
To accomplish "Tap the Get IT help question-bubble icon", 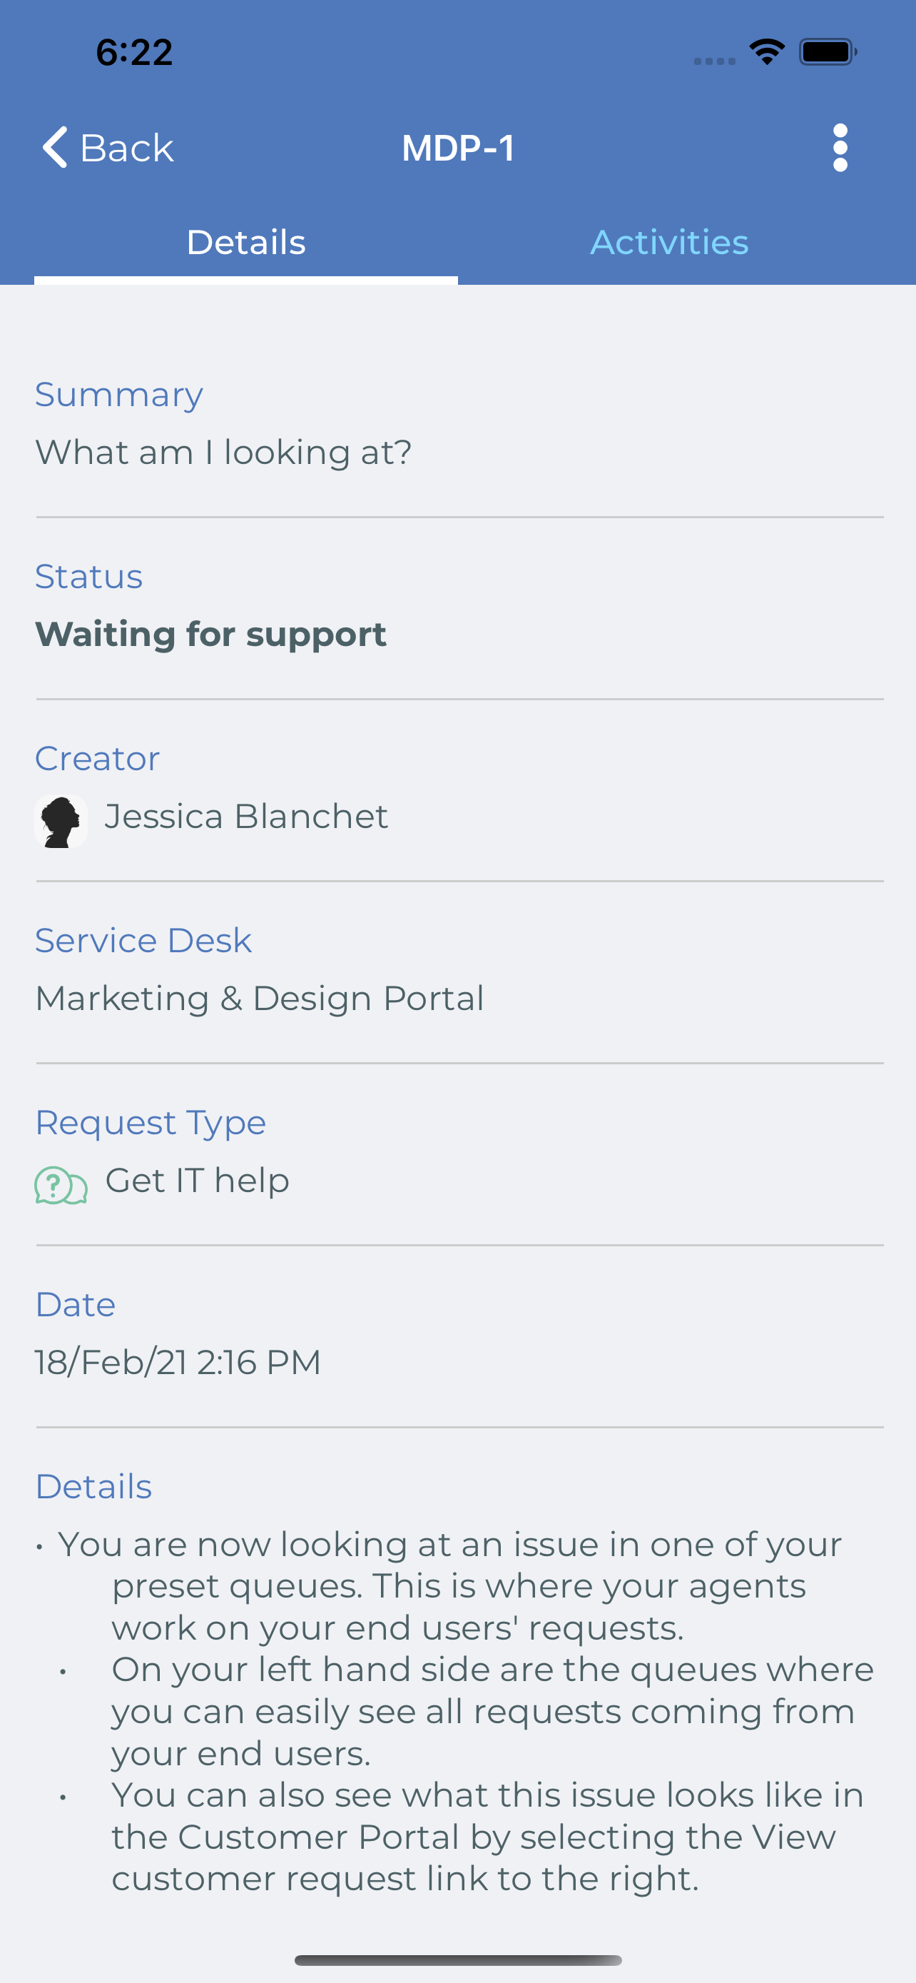I will pyautogui.click(x=61, y=1186).
